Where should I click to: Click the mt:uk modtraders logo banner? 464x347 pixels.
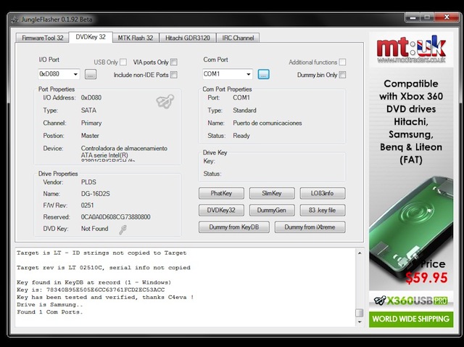pyautogui.click(x=411, y=49)
